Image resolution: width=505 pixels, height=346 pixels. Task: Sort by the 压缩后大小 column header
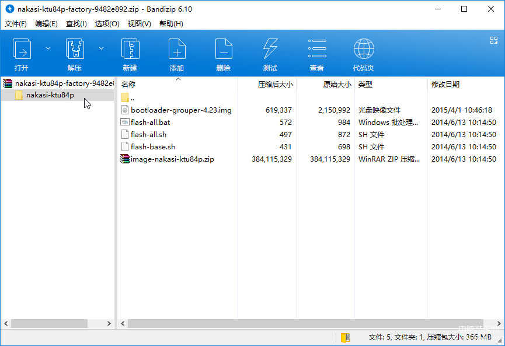(267, 85)
